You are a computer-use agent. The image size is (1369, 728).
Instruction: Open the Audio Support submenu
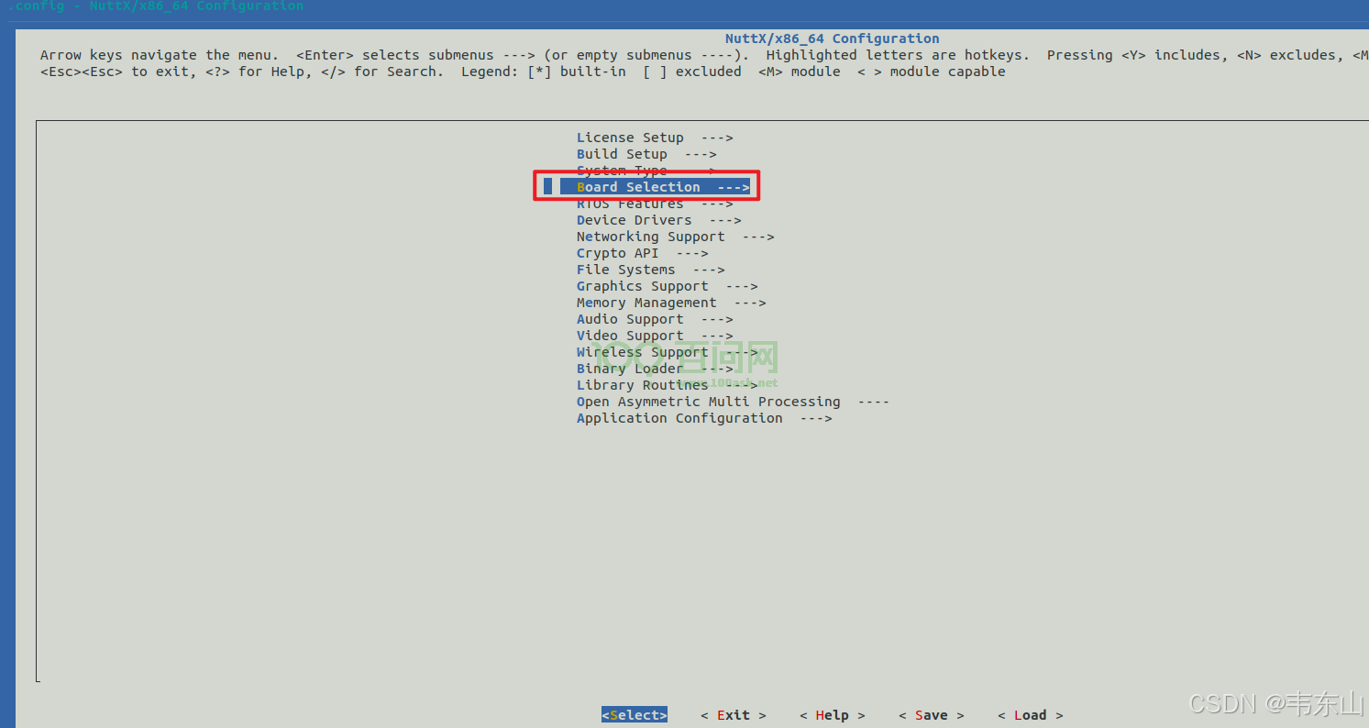coord(655,319)
